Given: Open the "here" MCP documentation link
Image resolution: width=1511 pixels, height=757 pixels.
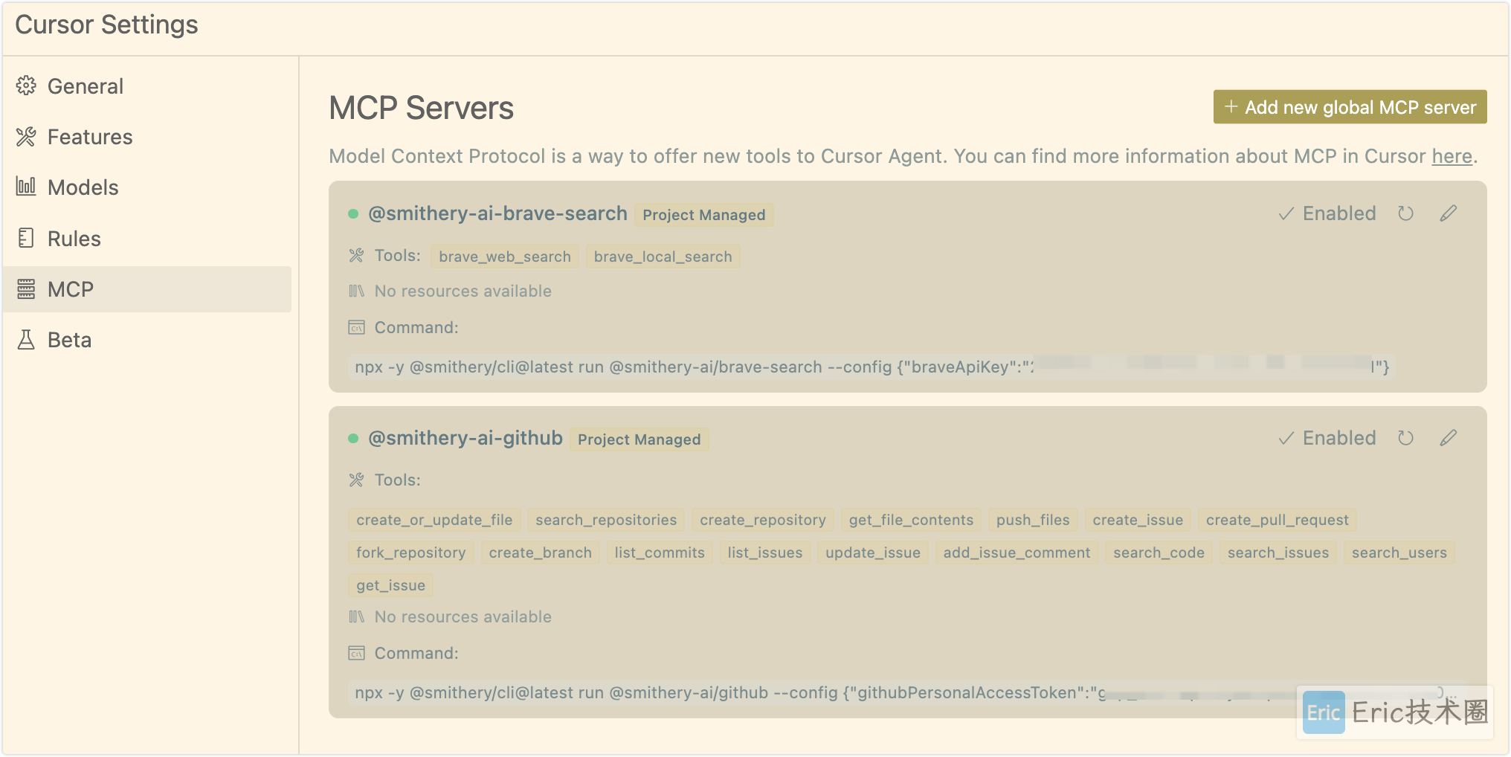Looking at the screenshot, I should pos(1452,156).
